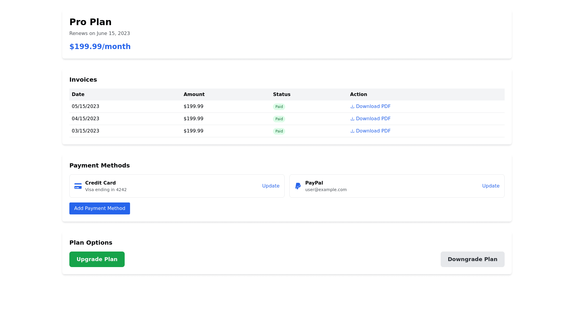Click the download icon for 05/15/2023 invoice
This screenshot has height=323, width=574.
click(x=352, y=107)
